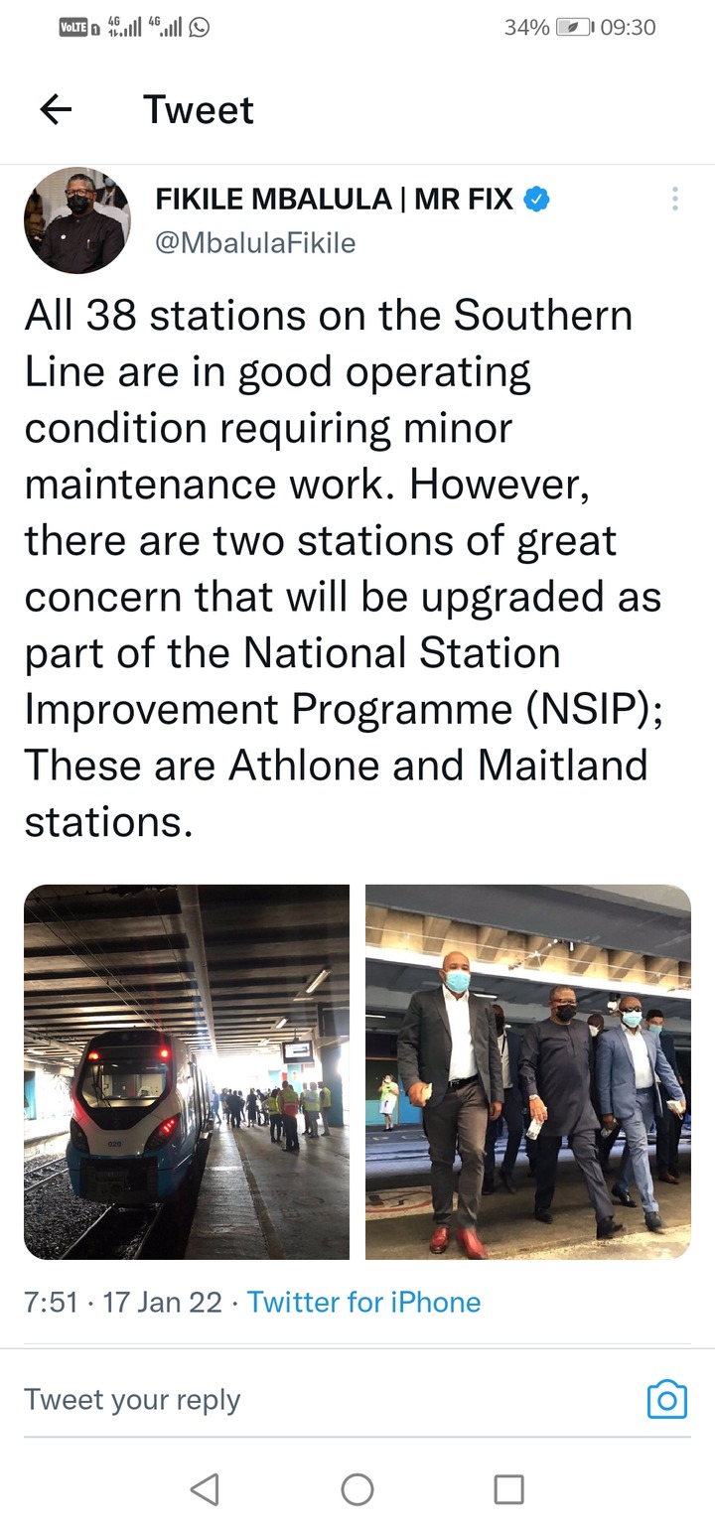
Task: Focus the Tweet your reply field
Action: pyautogui.click(x=328, y=1400)
